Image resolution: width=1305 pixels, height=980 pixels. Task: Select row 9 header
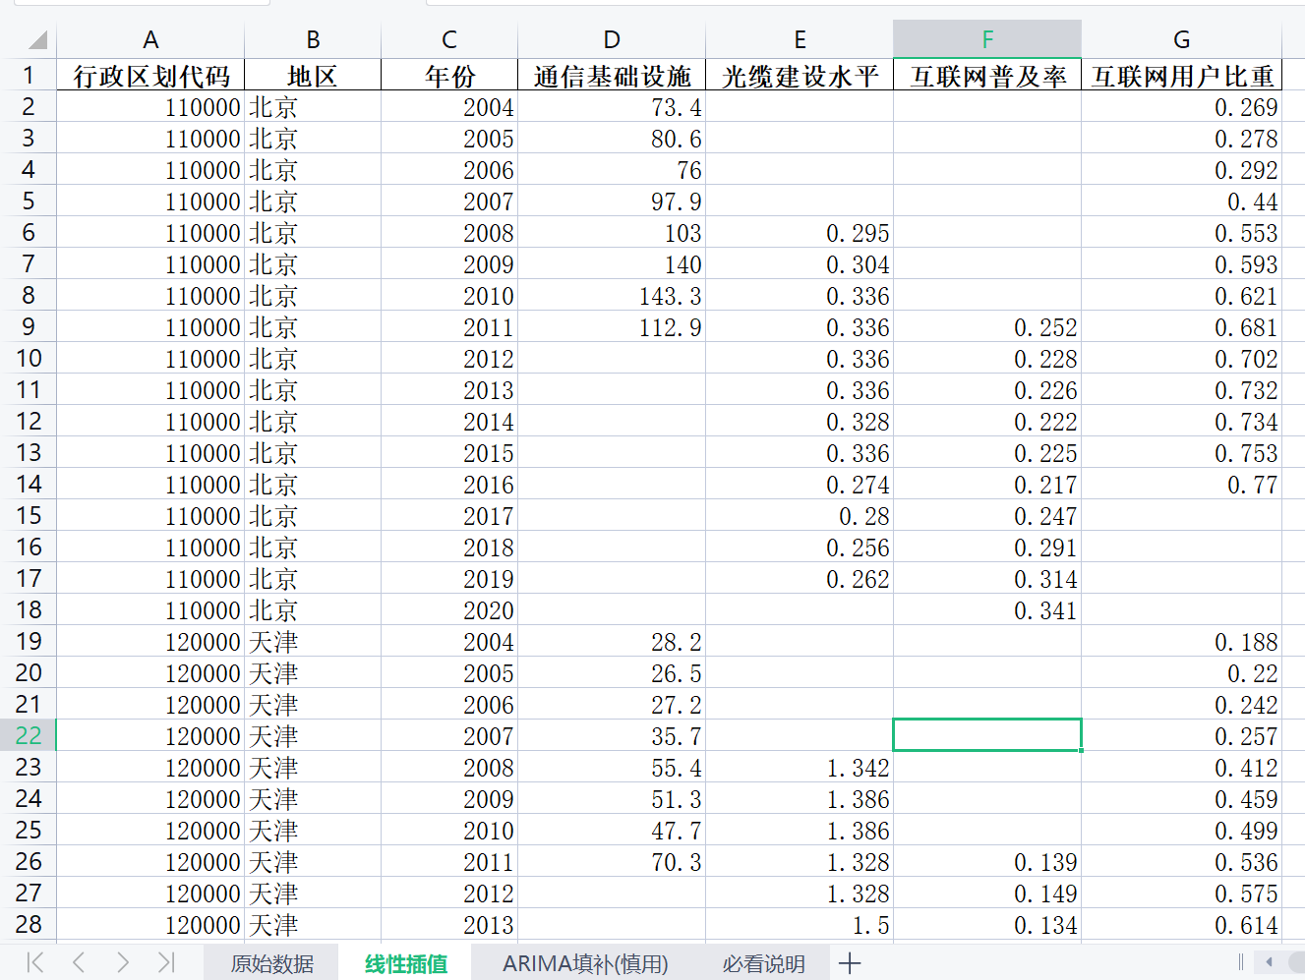(29, 326)
